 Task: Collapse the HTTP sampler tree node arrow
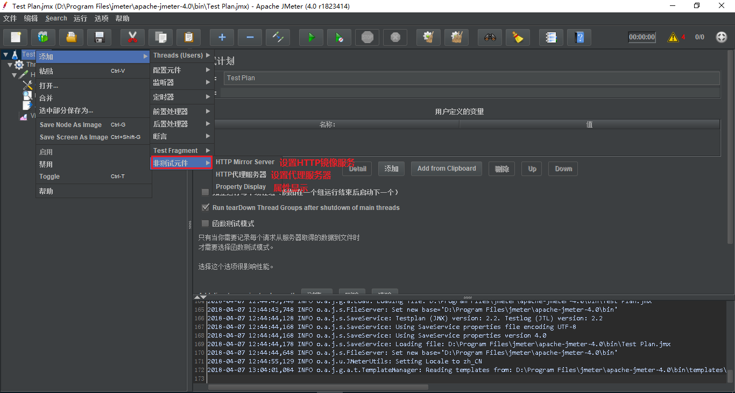point(15,75)
